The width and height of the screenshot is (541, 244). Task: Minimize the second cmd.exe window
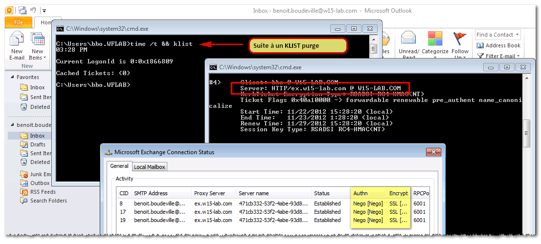(491, 67)
